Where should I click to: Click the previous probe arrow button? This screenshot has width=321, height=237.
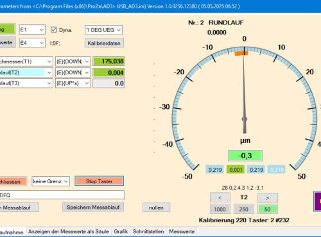click(x=220, y=197)
